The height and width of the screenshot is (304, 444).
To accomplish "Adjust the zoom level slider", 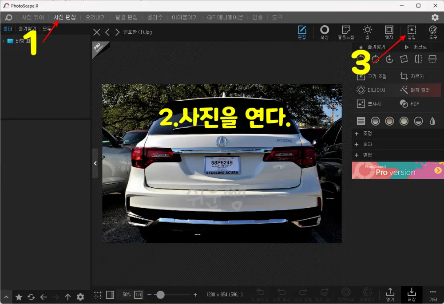I will tap(161, 294).
